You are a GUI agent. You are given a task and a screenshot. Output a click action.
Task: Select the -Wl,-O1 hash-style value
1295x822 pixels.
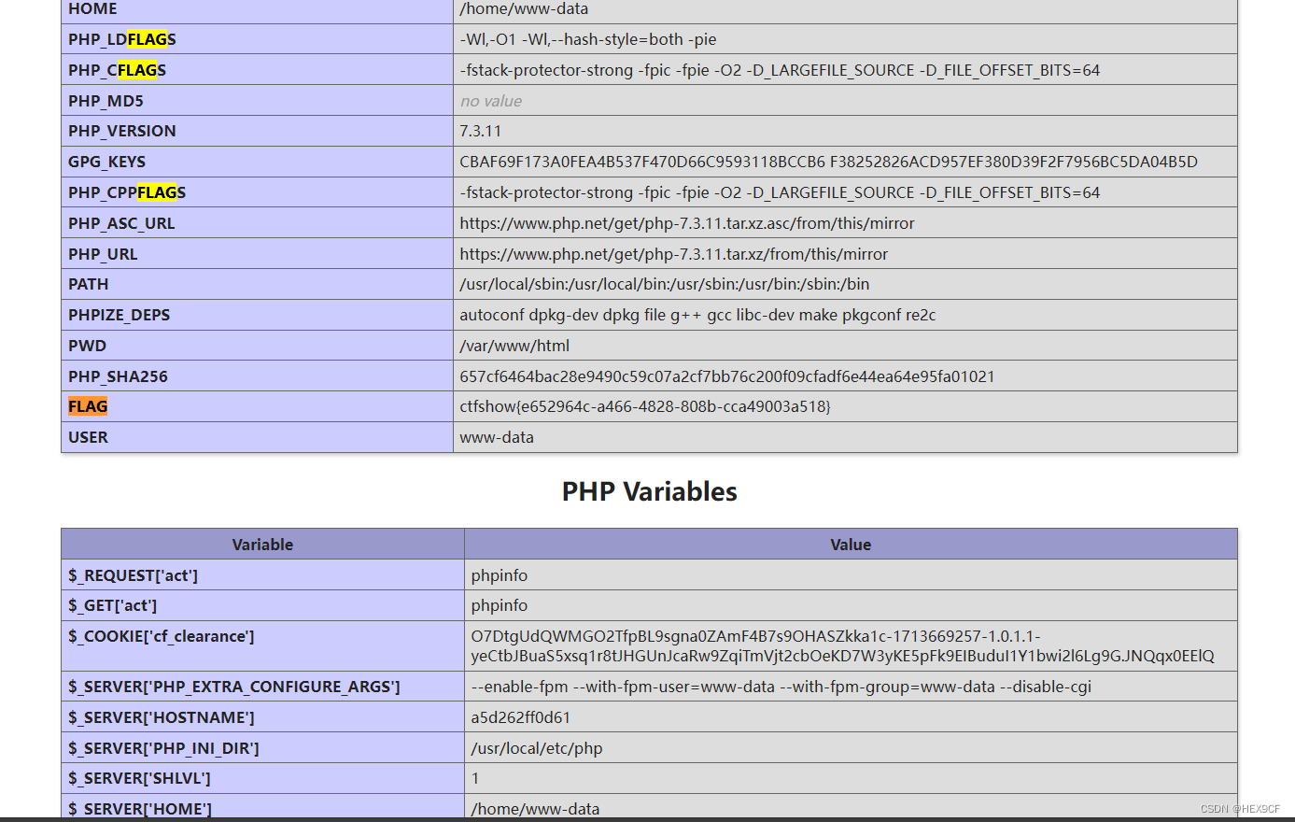(588, 39)
